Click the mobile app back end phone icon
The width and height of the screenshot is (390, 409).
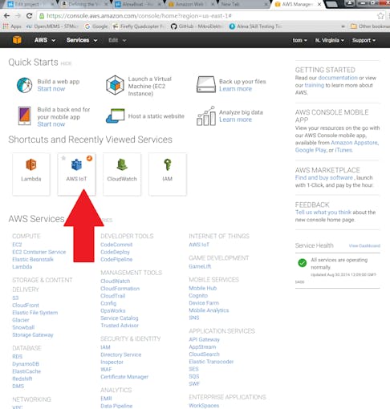24,115
